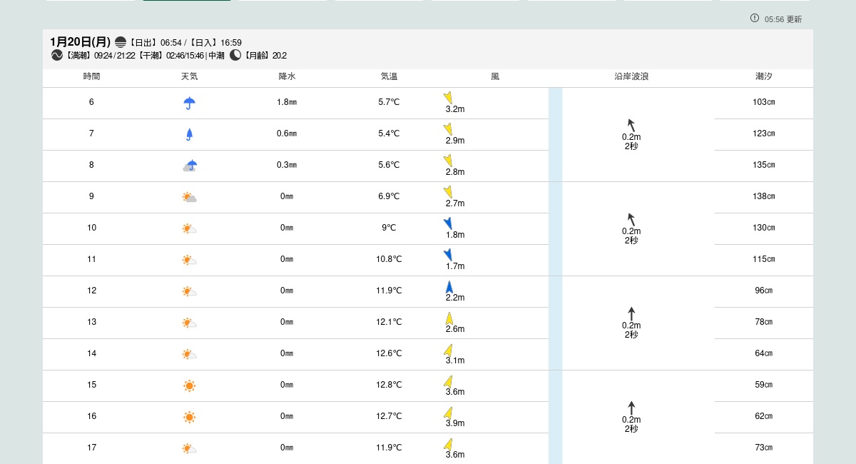The height and width of the screenshot is (464, 856).
Task: Select the 沿岸波浪 column header
Action: pos(631,76)
